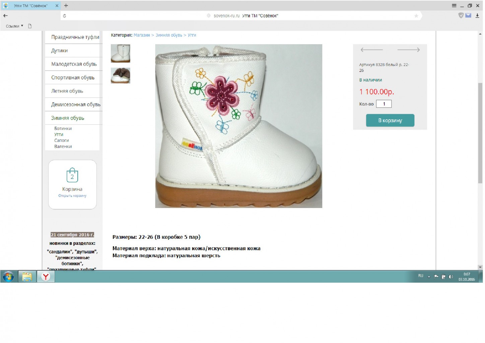Select Ботинки subcategory
485x343 pixels.
(63, 128)
